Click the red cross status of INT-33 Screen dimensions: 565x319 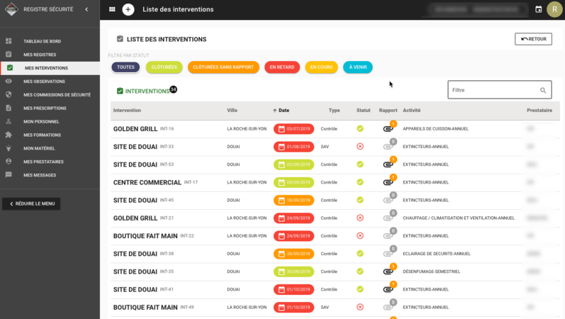[x=360, y=146]
